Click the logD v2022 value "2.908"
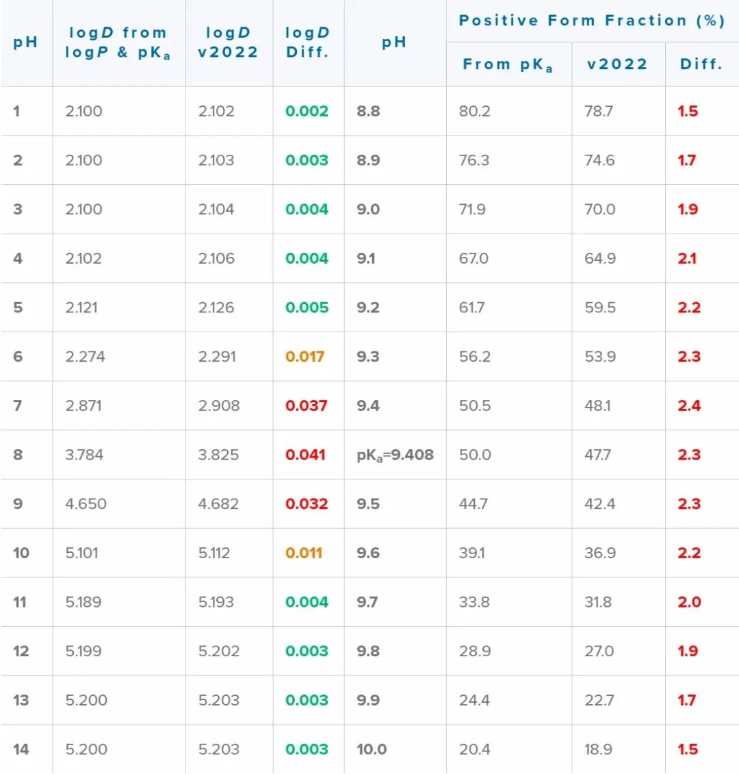The height and width of the screenshot is (774, 739). [x=219, y=405]
